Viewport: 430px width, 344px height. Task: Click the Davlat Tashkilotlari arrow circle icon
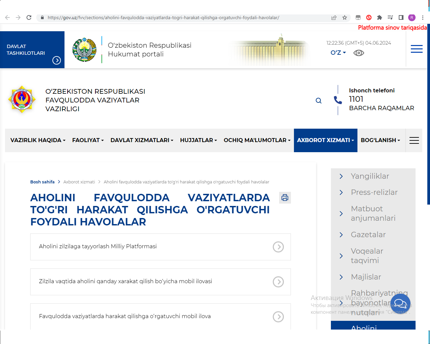click(x=56, y=60)
